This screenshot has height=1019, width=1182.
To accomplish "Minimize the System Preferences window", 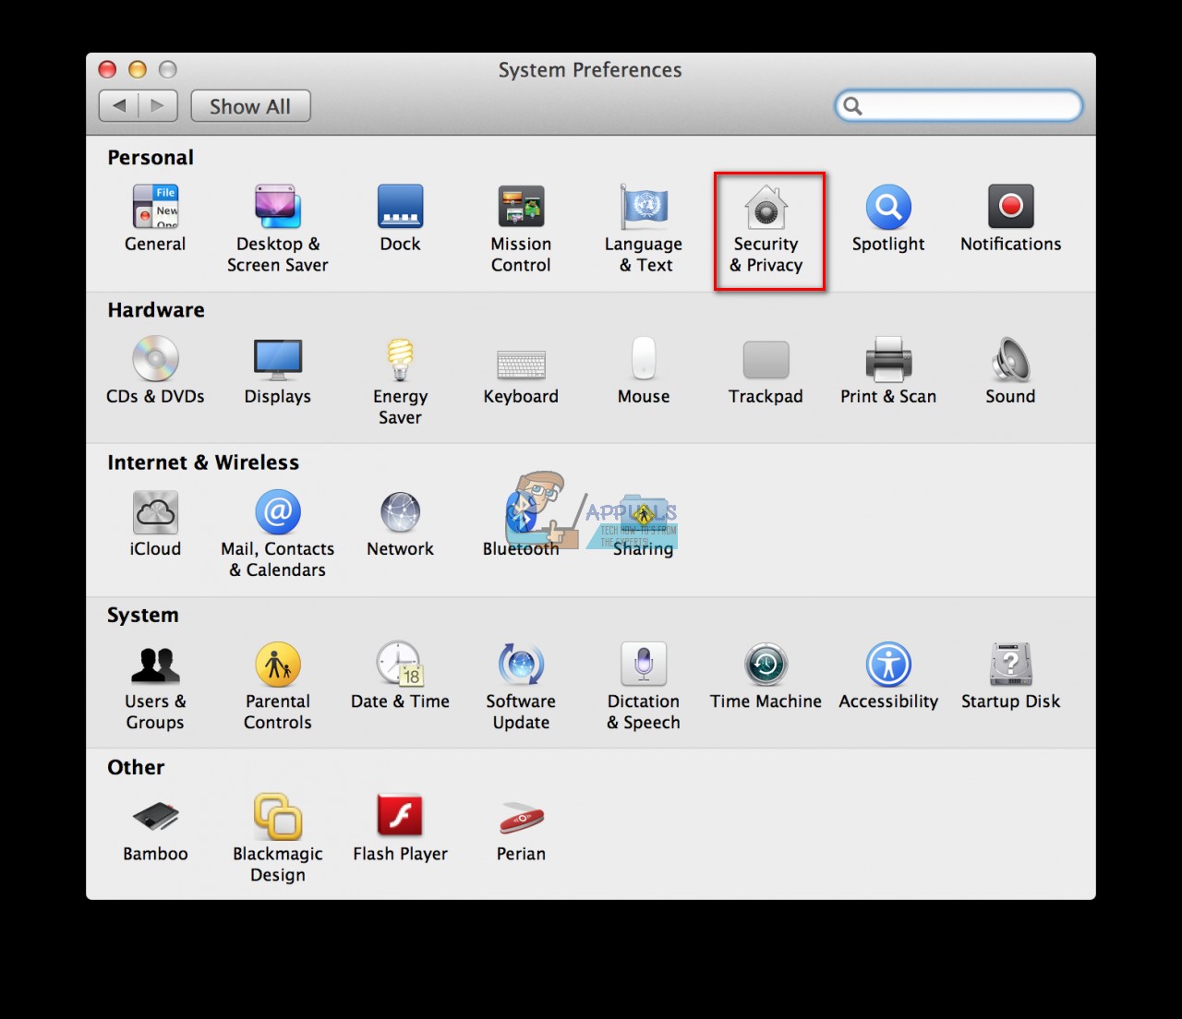I will 138,69.
